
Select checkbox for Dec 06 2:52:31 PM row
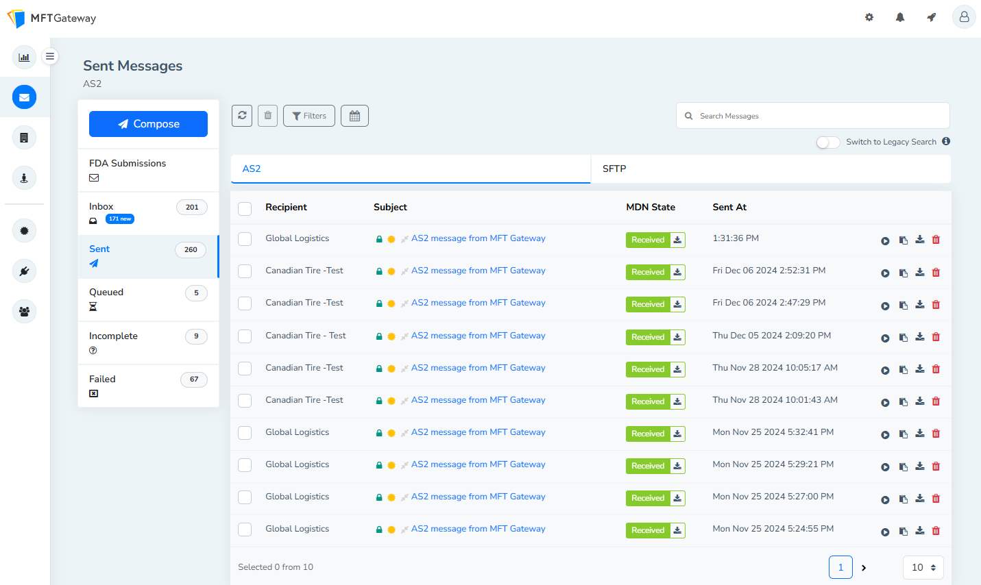pyautogui.click(x=245, y=271)
